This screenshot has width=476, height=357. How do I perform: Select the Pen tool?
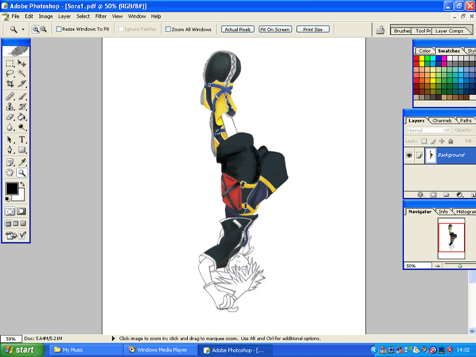pyautogui.click(x=10, y=149)
